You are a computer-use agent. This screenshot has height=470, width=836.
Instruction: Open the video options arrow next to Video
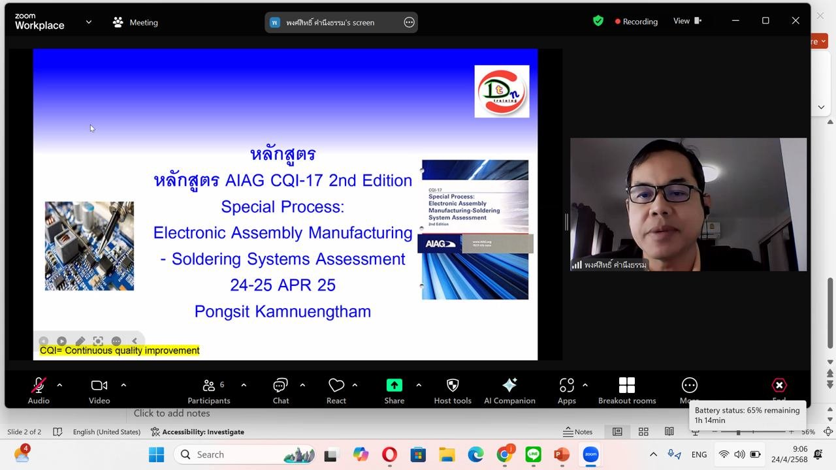[x=123, y=385]
